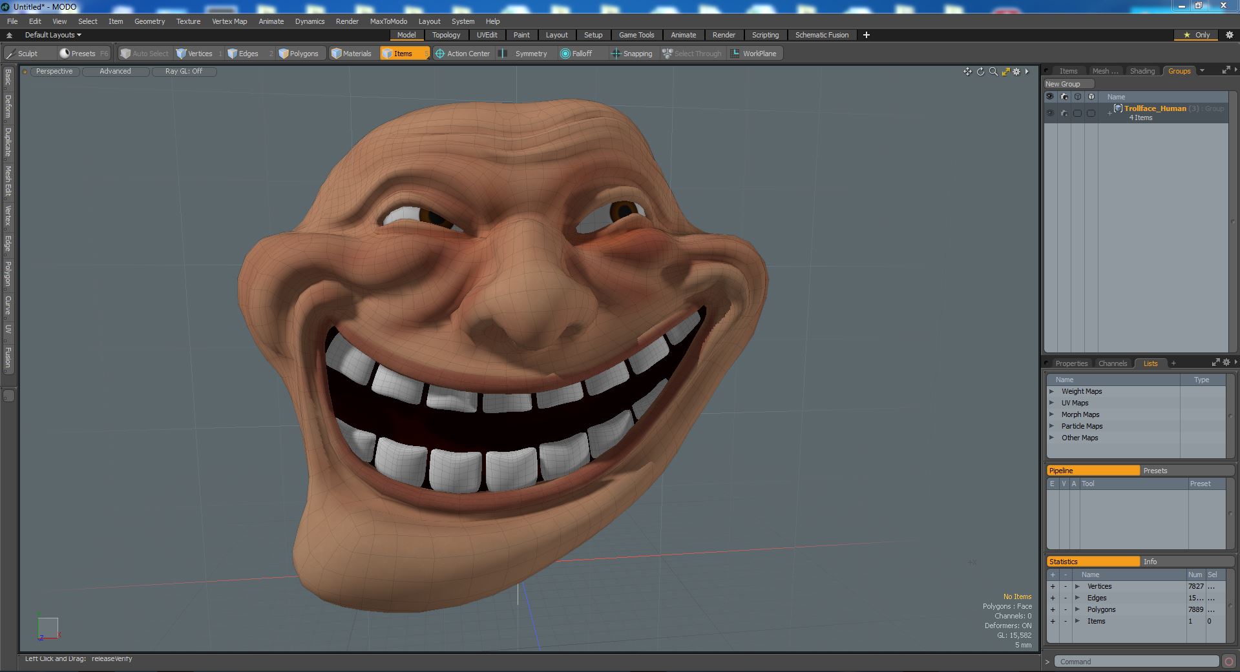Click the Auto Select button
Viewport: 1240px width, 672px height.
pyautogui.click(x=145, y=54)
